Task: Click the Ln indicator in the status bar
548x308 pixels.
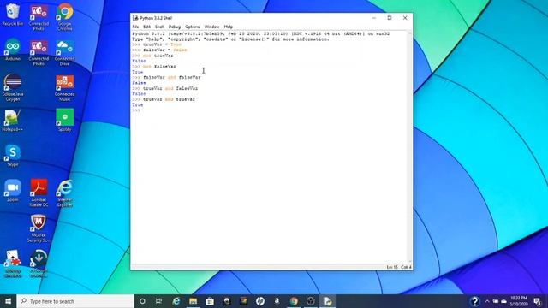Action: 392,267
